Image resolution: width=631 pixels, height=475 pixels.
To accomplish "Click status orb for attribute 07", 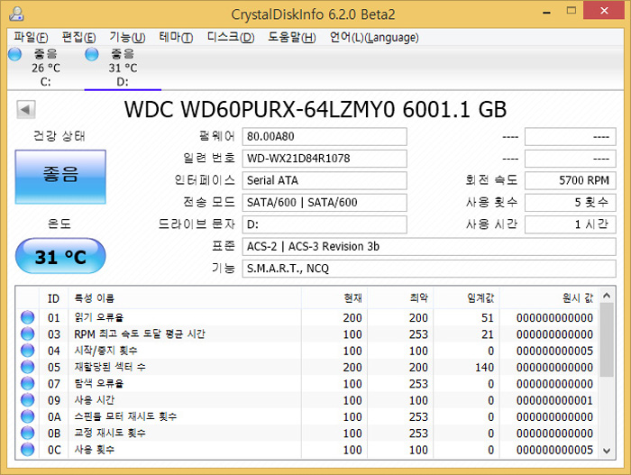I will tap(28, 383).
